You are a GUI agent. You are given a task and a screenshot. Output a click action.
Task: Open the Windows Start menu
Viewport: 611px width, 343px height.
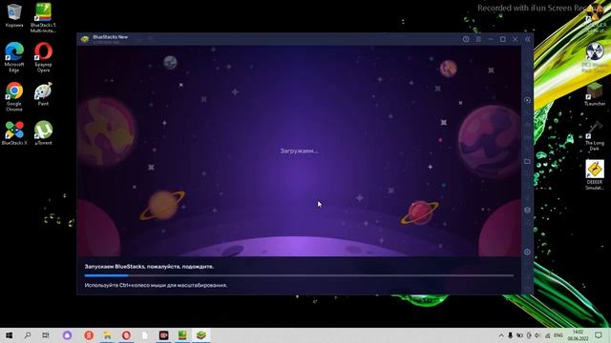(x=9, y=335)
